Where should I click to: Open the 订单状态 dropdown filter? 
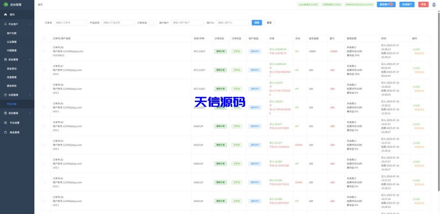pyautogui.click(x=153, y=22)
